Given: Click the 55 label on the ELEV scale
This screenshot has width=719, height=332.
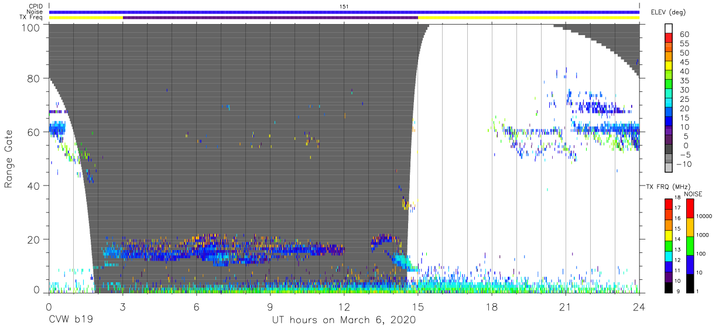Looking at the screenshot, I should 684,44.
